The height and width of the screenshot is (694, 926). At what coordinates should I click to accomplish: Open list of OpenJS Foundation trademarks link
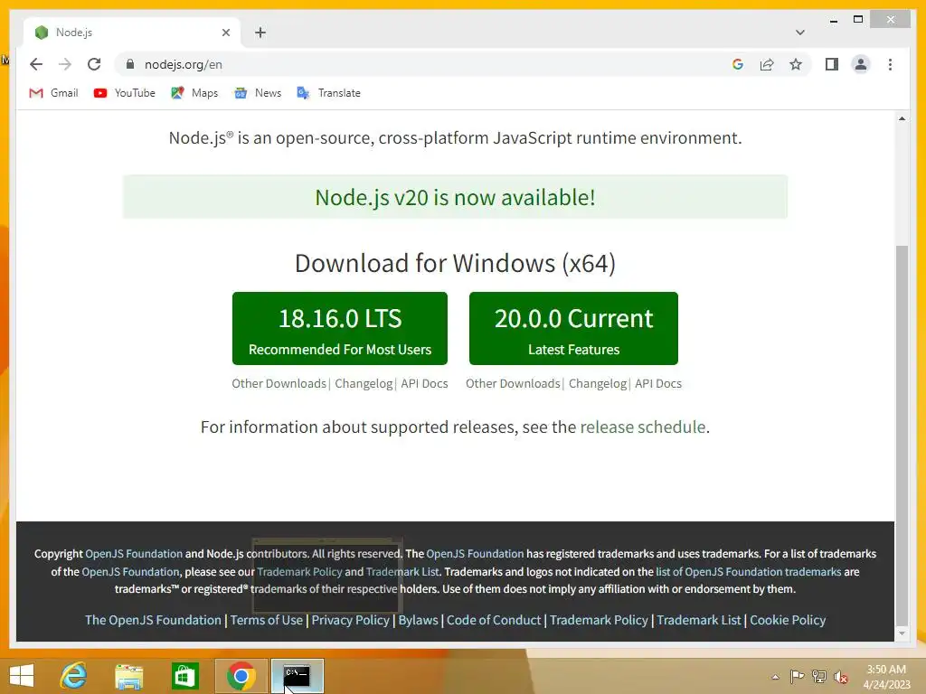point(748,572)
